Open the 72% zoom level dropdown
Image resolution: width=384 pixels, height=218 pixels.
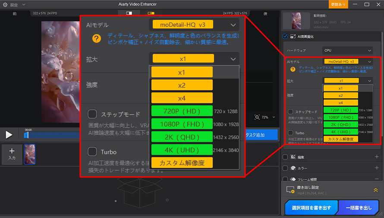tap(274, 117)
